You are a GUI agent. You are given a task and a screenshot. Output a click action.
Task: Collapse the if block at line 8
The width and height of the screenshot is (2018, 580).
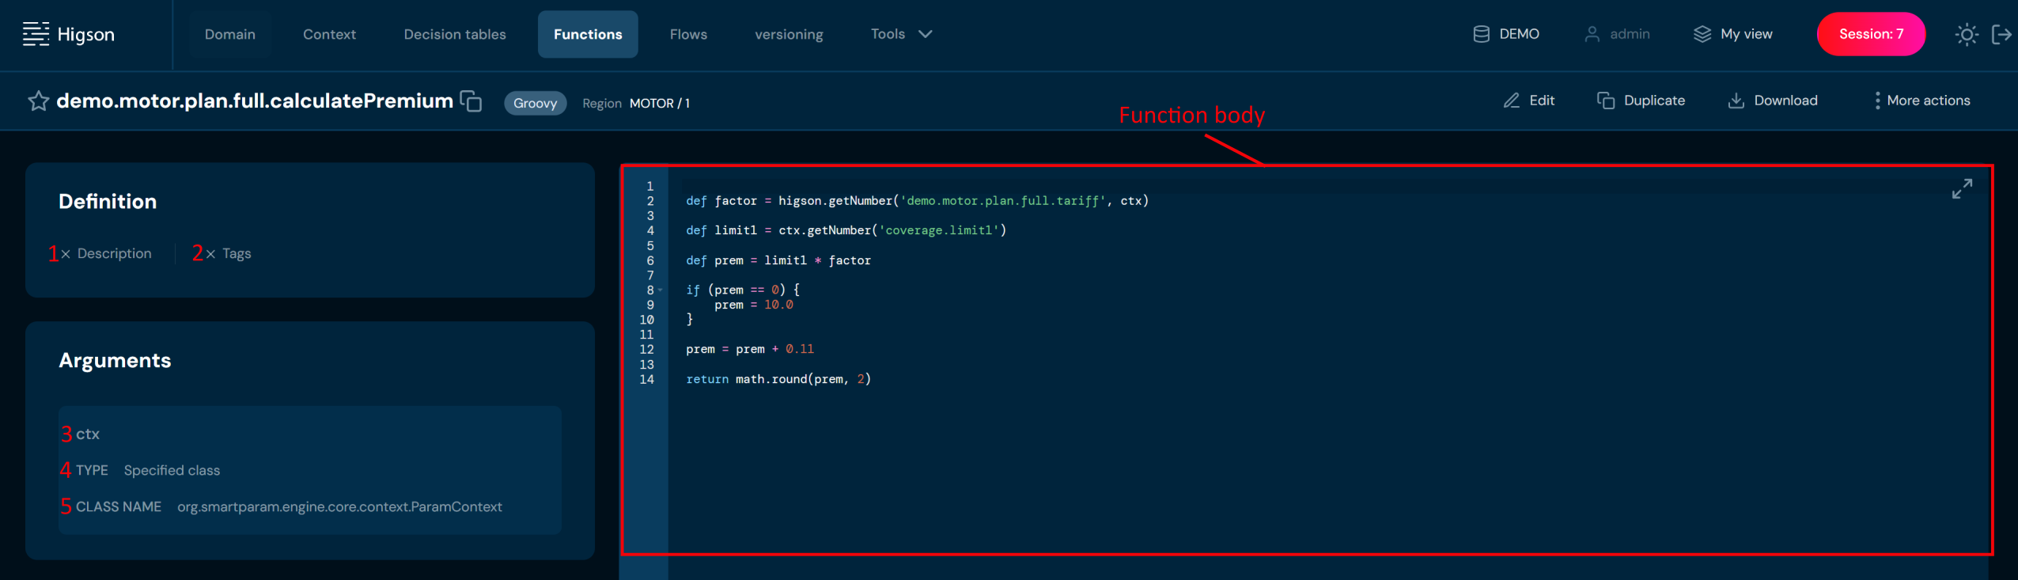click(661, 290)
